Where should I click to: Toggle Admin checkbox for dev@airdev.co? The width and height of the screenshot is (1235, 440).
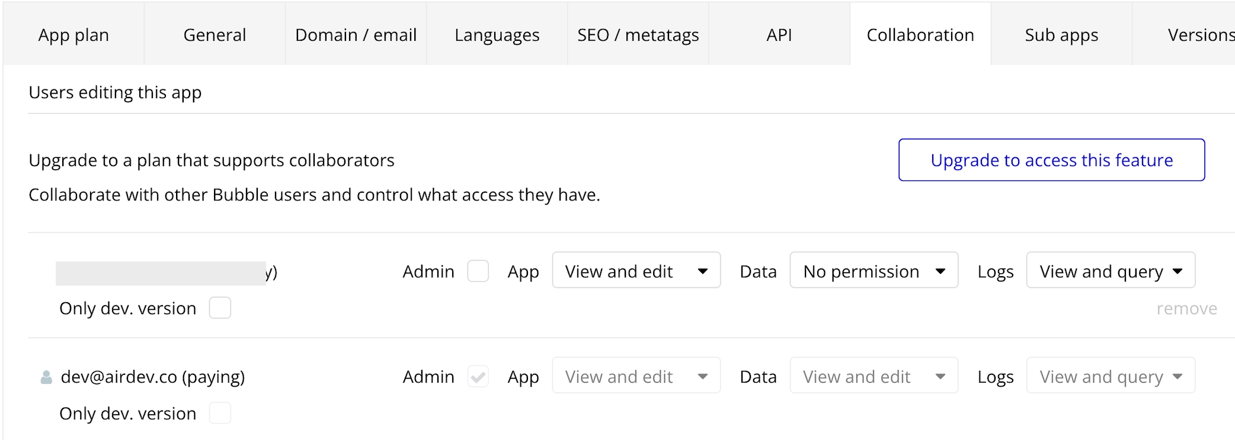(478, 377)
